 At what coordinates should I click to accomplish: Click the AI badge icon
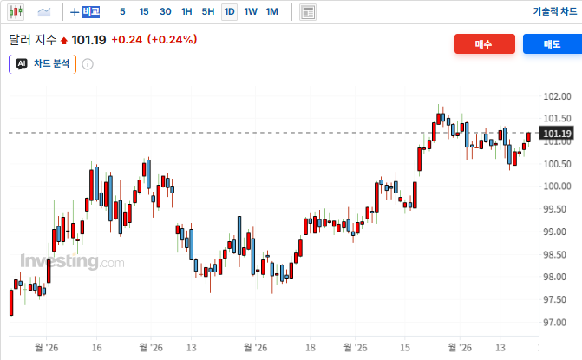pos(22,64)
